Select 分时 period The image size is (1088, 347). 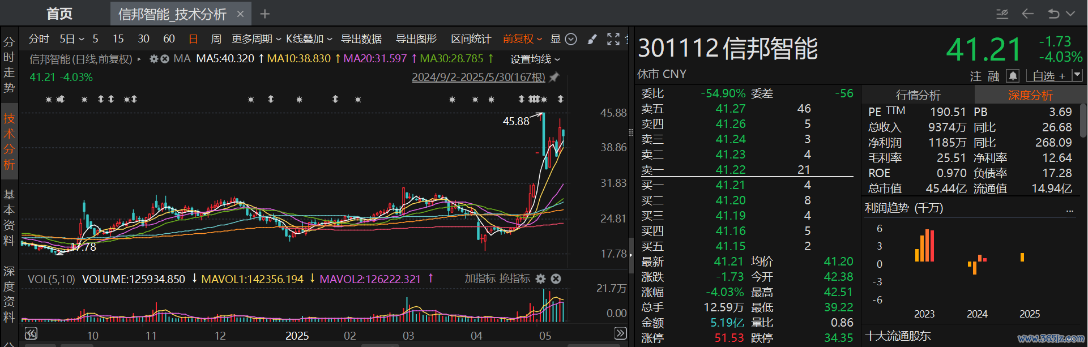(x=39, y=39)
